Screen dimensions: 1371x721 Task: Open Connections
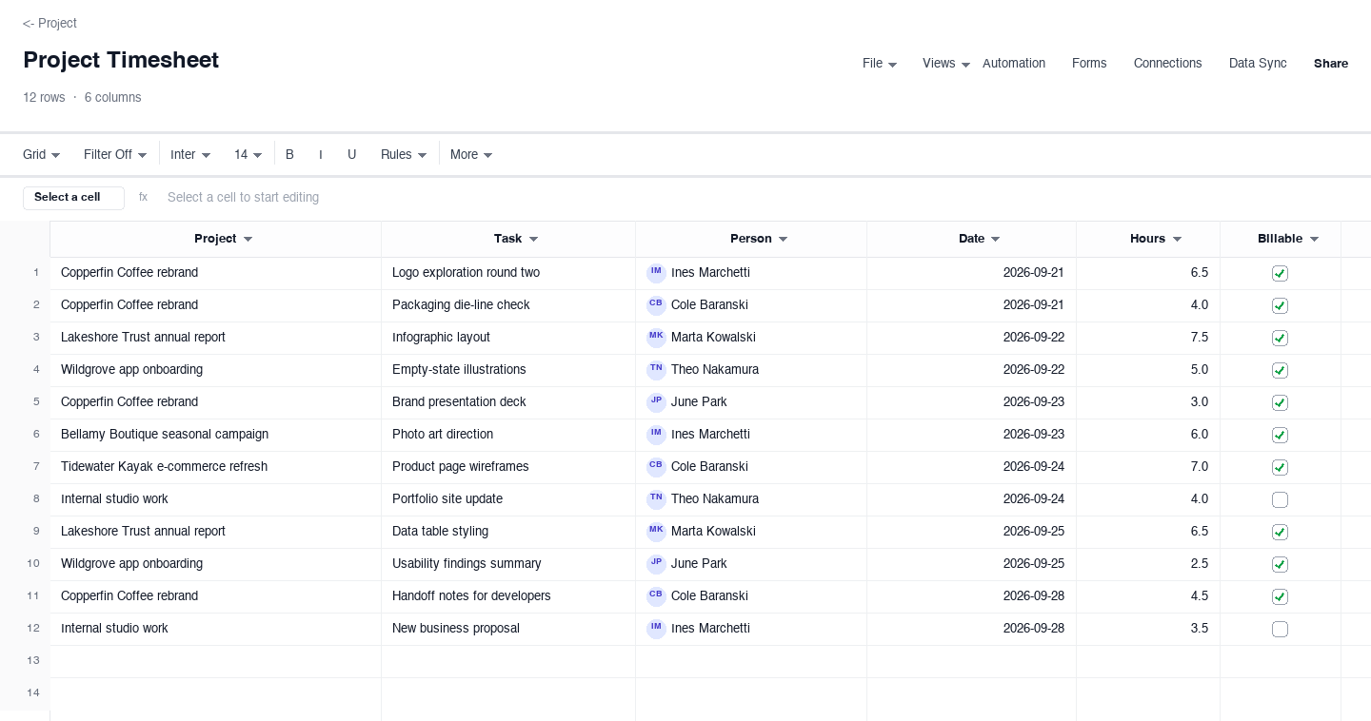(1167, 64)
